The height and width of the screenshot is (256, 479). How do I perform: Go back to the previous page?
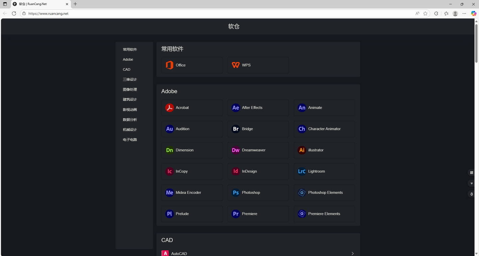pyautogui.click(x=5, y=14)
